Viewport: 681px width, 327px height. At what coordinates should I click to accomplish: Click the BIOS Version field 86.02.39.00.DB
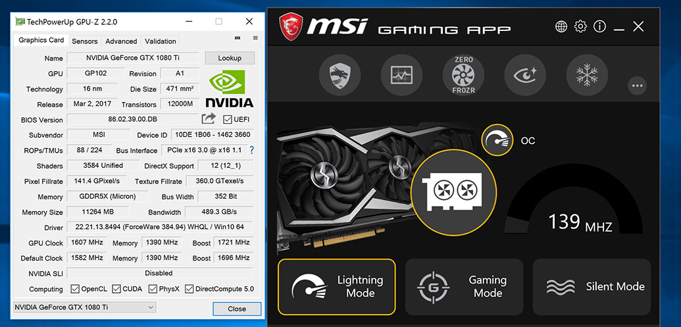tap(132, 120)
